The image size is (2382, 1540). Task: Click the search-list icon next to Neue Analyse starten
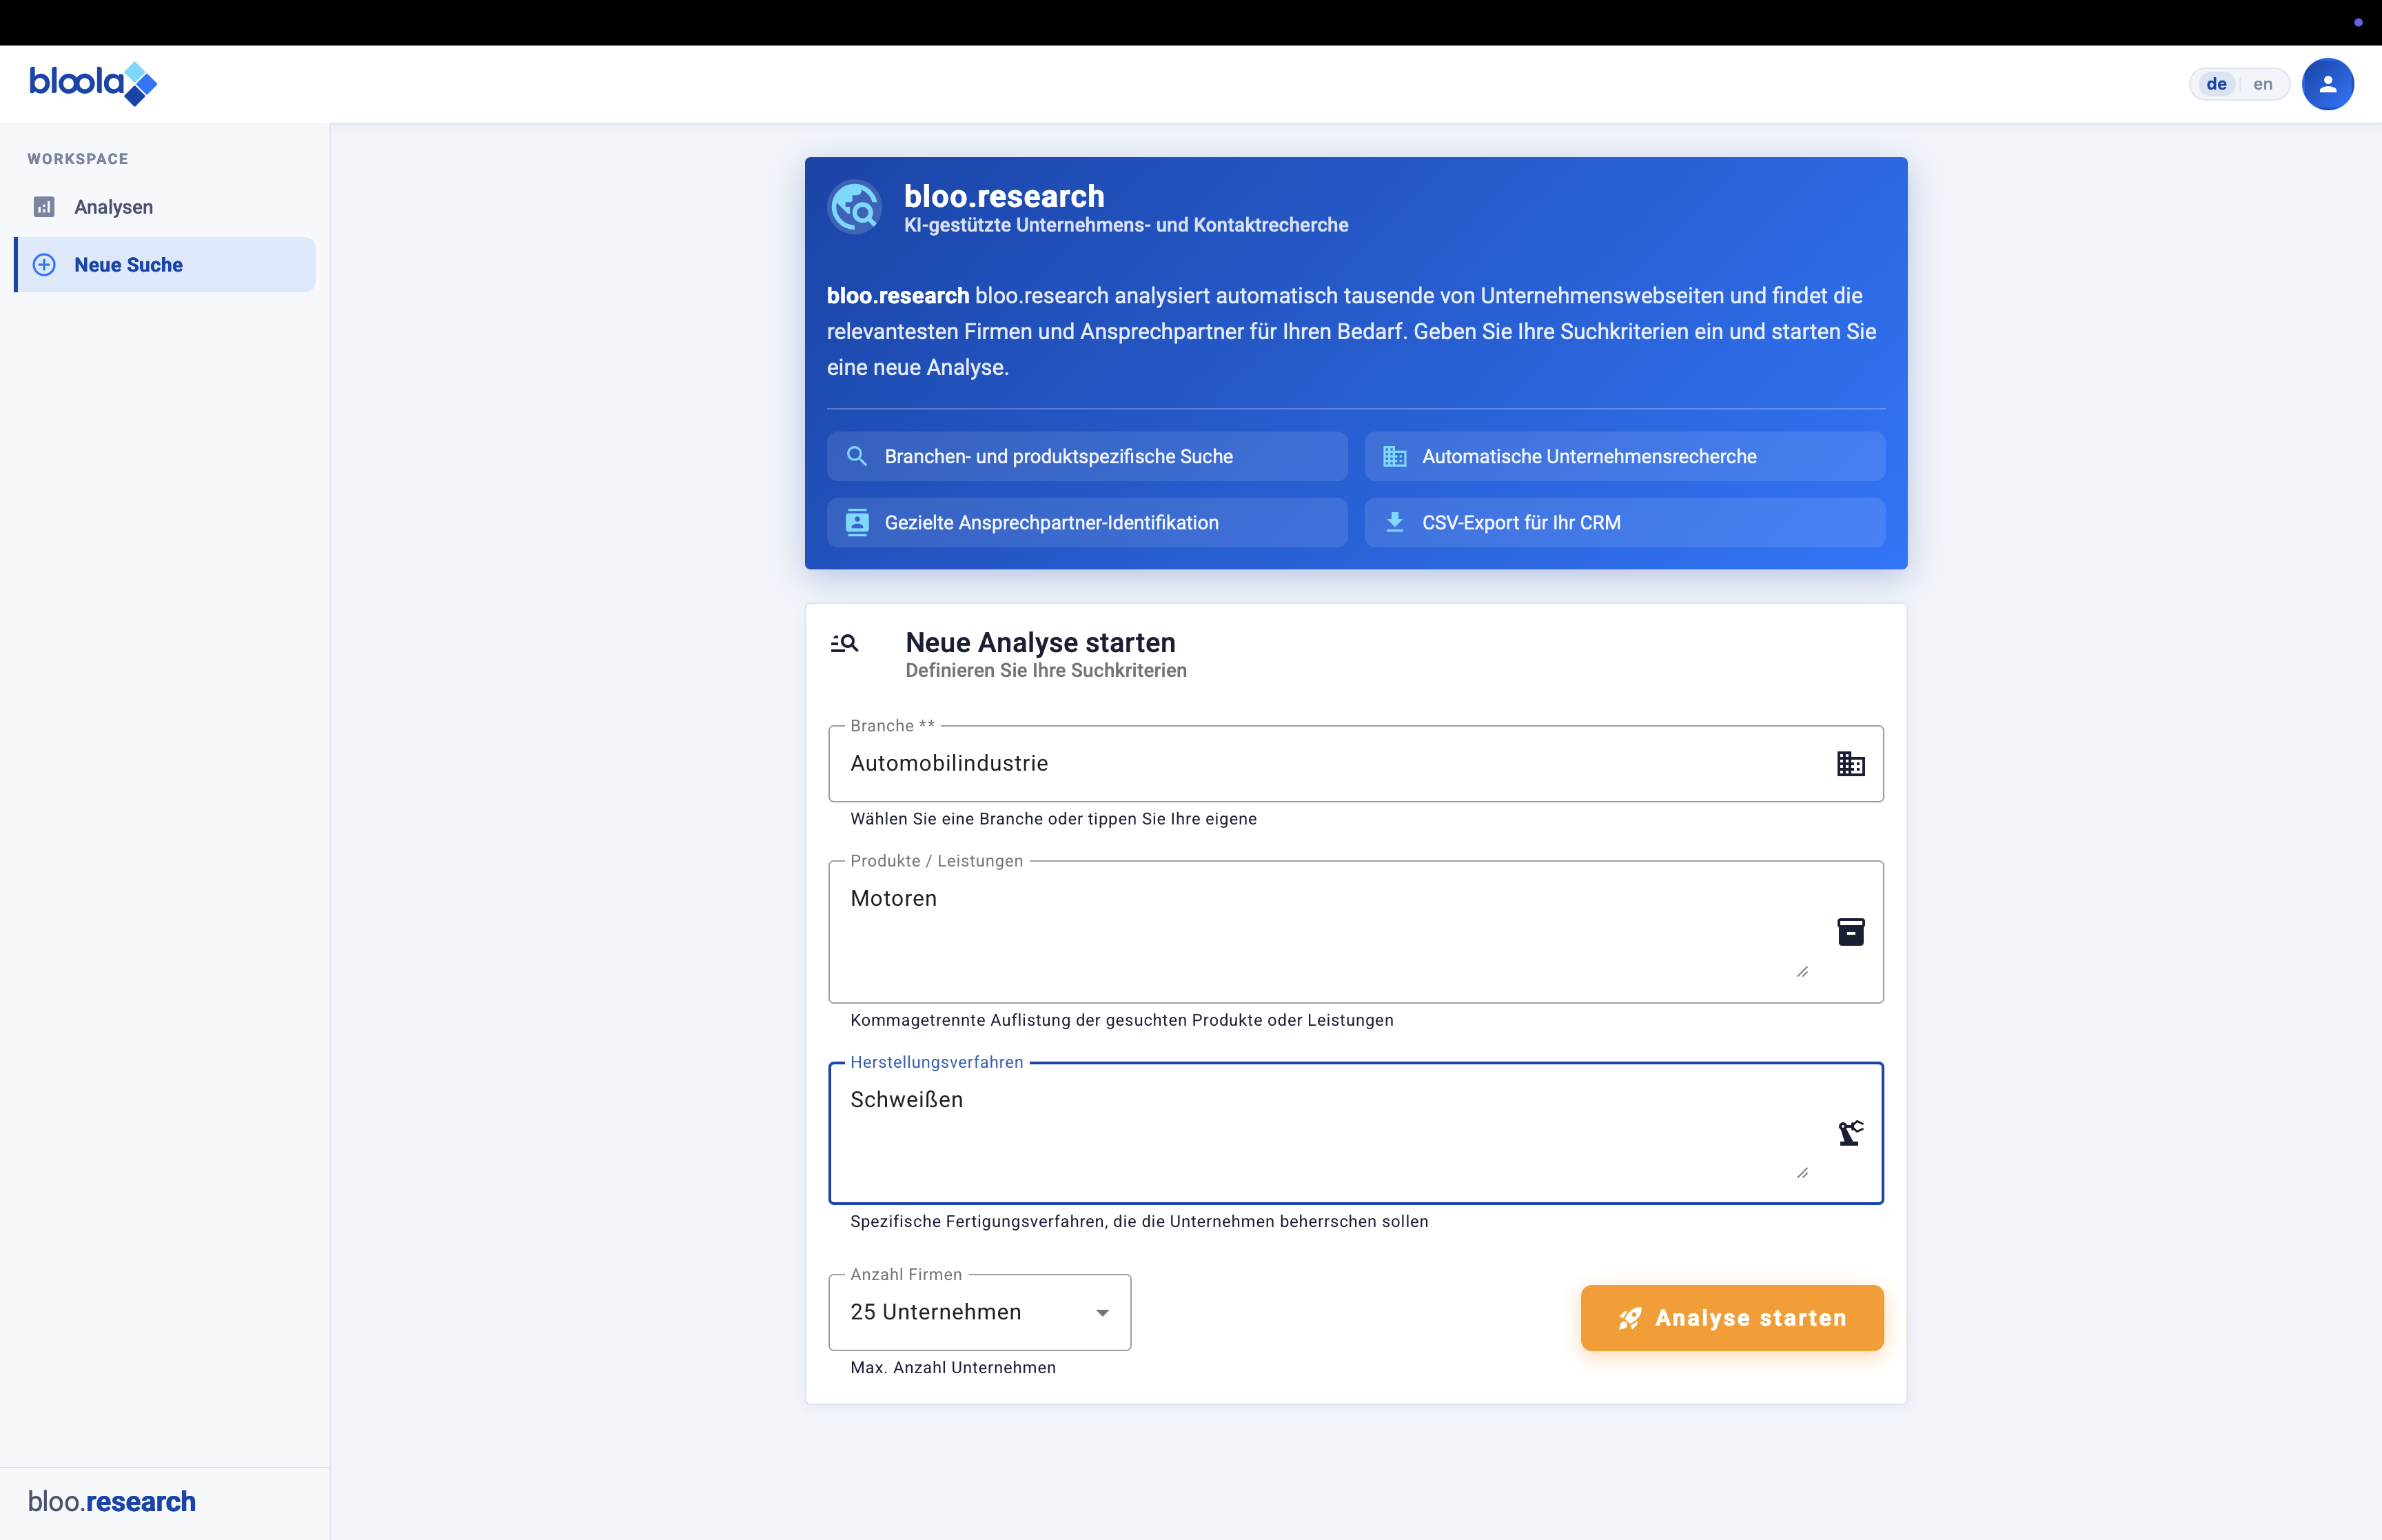tap(844, 643)
